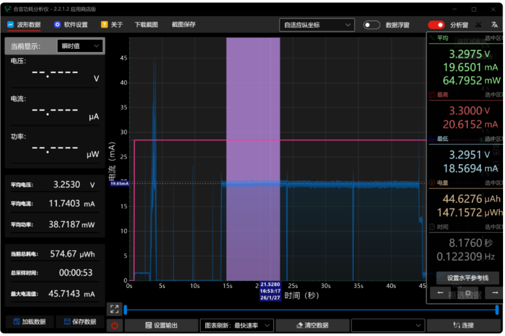
Task: Switch to the 软件设置 software settings tab
Action: [x=71, y=25]
